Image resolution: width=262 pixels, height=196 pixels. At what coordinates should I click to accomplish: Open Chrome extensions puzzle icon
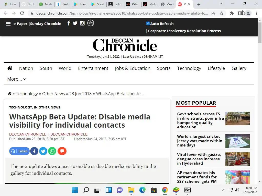[232, 13]
